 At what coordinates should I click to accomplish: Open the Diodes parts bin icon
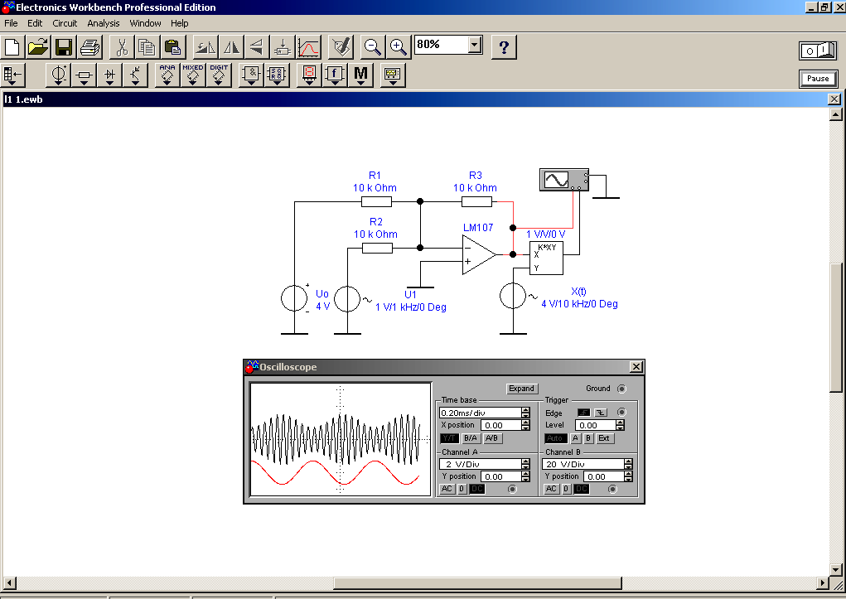point(110,75)
